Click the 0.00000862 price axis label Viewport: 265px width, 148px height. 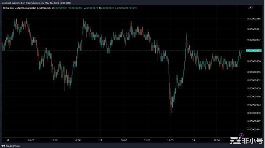[254, 80]
